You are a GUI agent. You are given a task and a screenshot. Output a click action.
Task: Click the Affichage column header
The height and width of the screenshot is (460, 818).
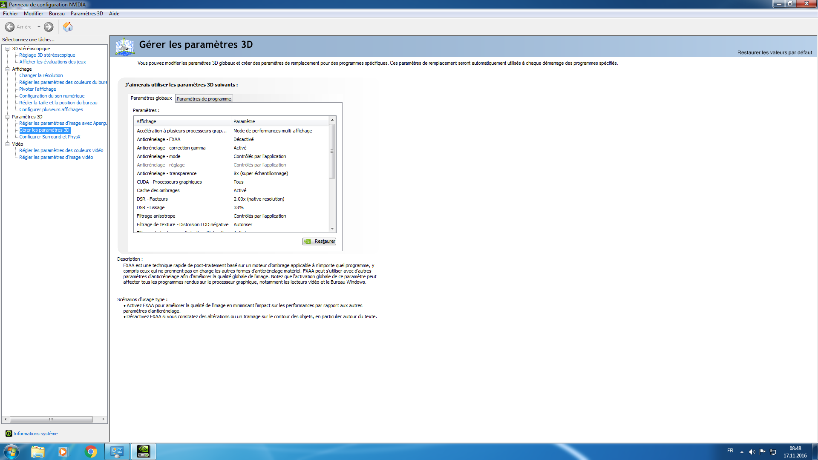183,121
